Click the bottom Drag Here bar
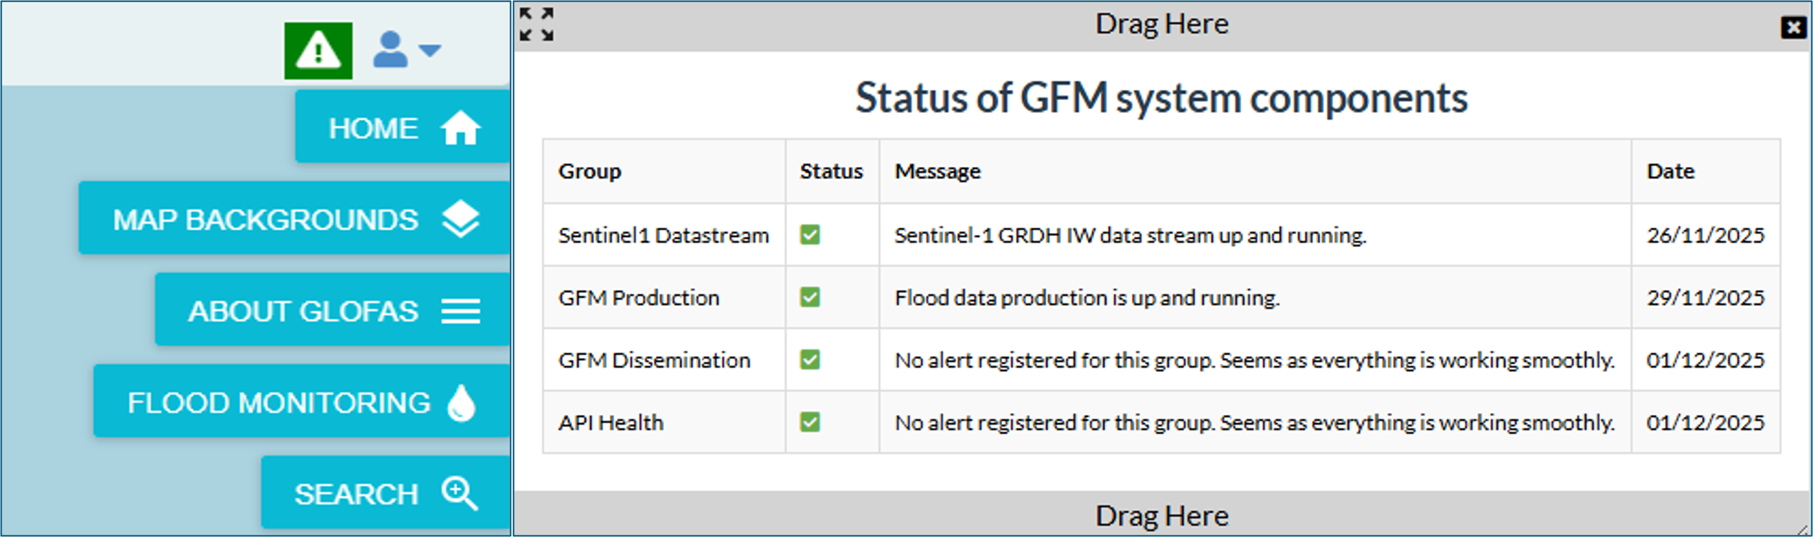The image size is (1813, 537). (1161, 516)
